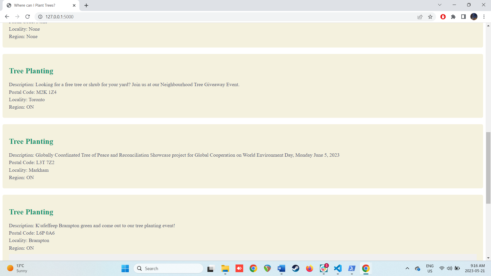This screenshot has height=276, width=491.
Task: Share this page via share icon
Action: coord(420,17)
